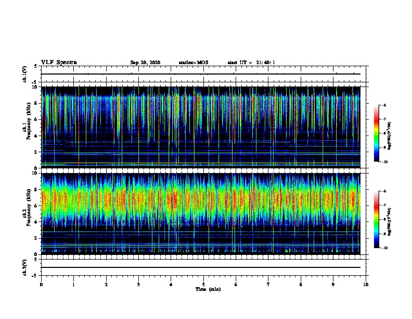Click the ch.1 color bar 'log(PSD)' label
Viewport: 412px width, 319px height.
click(390, 136)
